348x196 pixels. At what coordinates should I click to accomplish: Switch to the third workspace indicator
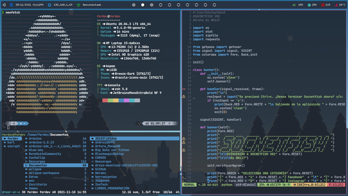coord(152,5)
